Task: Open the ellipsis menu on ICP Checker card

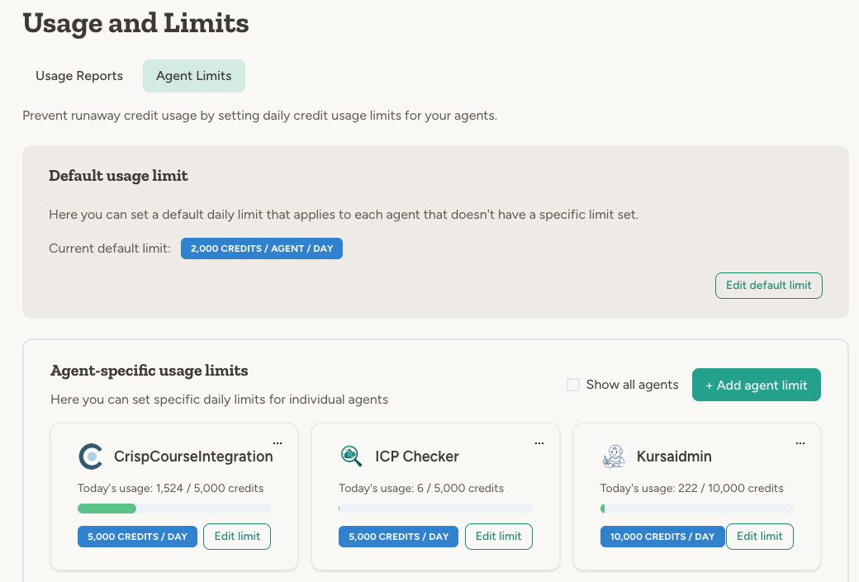Action: 539,442
